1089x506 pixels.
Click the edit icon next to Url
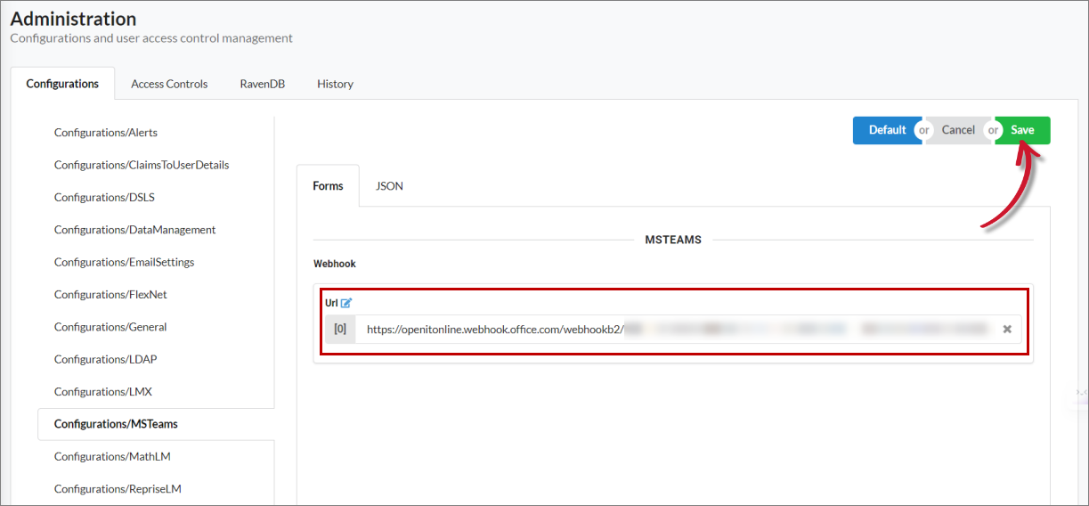tap(346, 303)
